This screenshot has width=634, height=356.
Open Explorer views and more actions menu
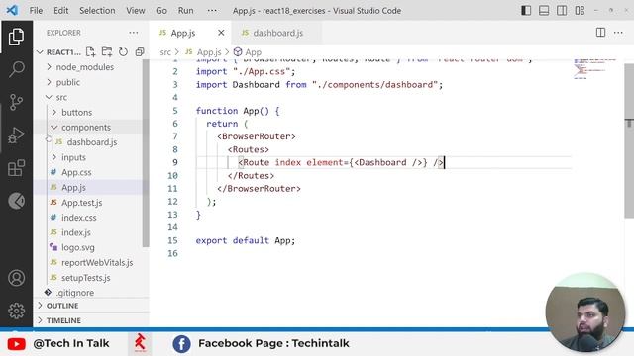tap(134, 33)
